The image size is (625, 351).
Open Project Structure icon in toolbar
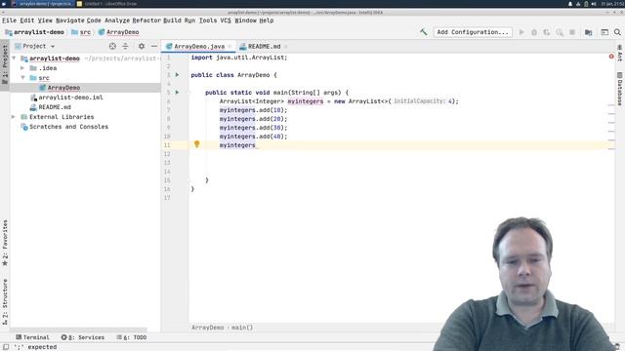pyautogui.click(x=588, y=32)
